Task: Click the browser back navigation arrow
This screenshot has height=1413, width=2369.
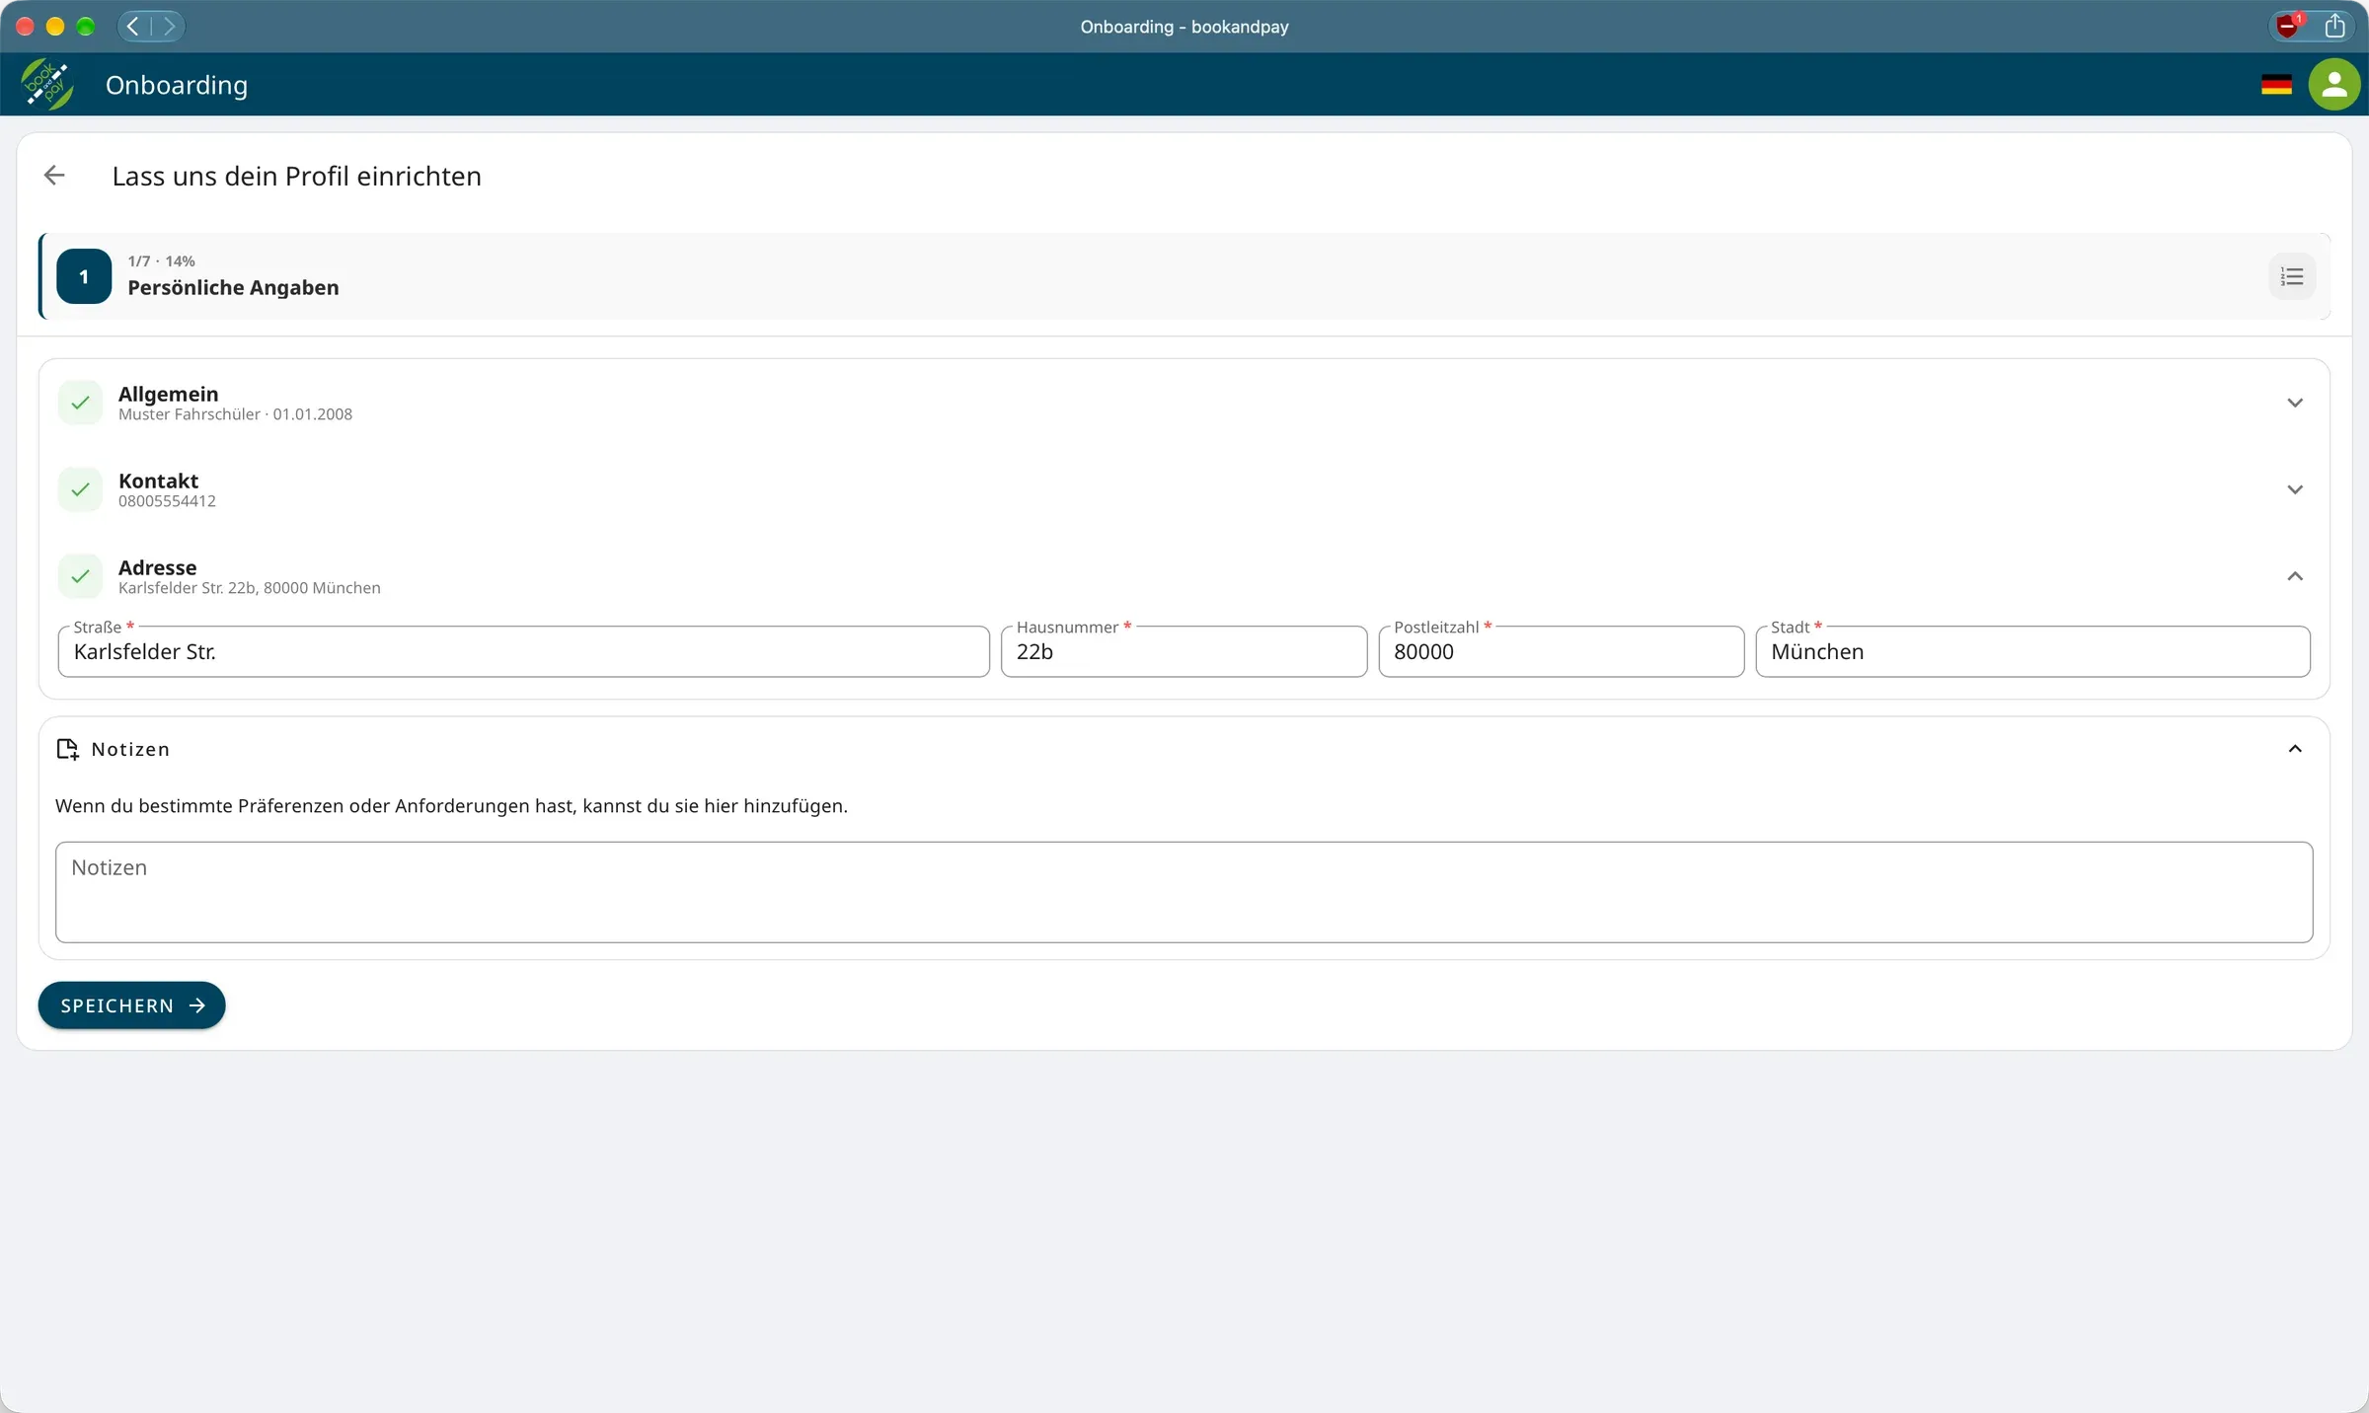Action: point(133,27)
